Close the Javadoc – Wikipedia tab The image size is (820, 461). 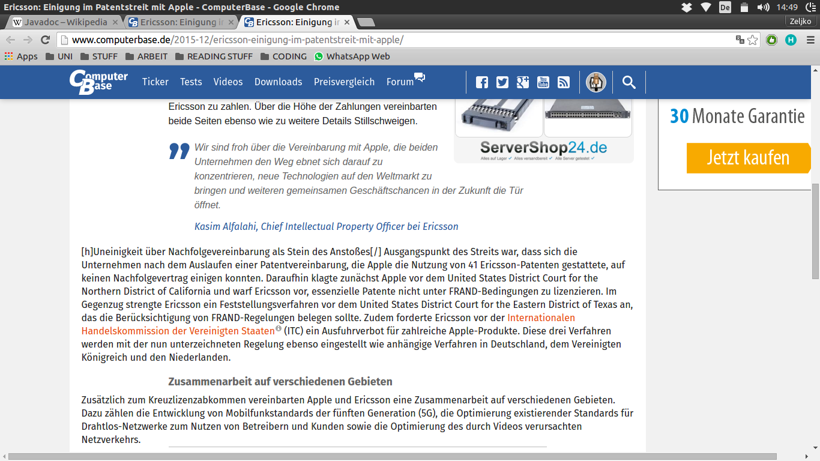point(115,22)
